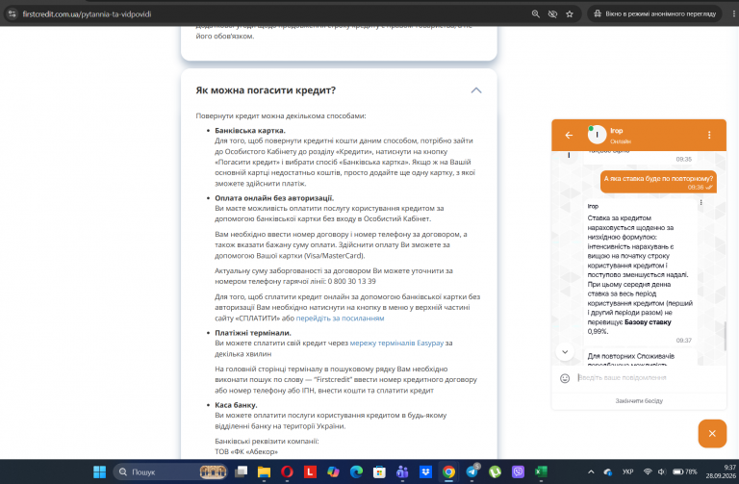
Task: Click the crossed-eye tracking protection icon
Action: click(552, 14)
